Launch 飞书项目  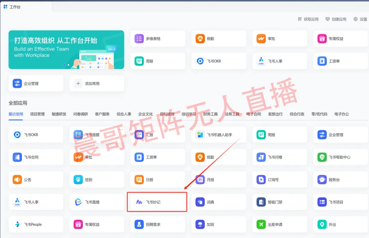[x=341, y=202]
